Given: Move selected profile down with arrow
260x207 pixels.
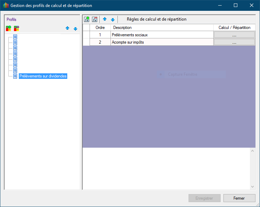Looking at the screenshot, I should point(75,29).
